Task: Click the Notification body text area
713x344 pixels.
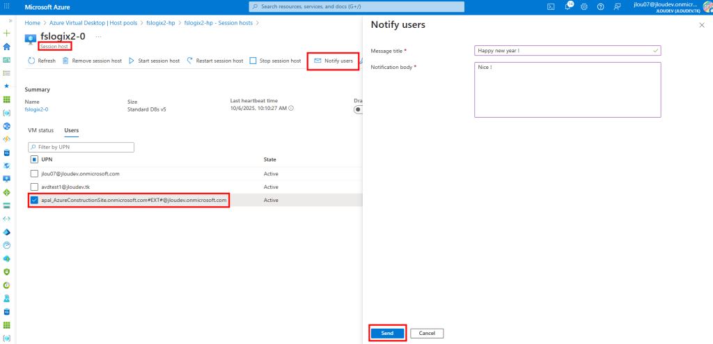Action: pos(567,90)
